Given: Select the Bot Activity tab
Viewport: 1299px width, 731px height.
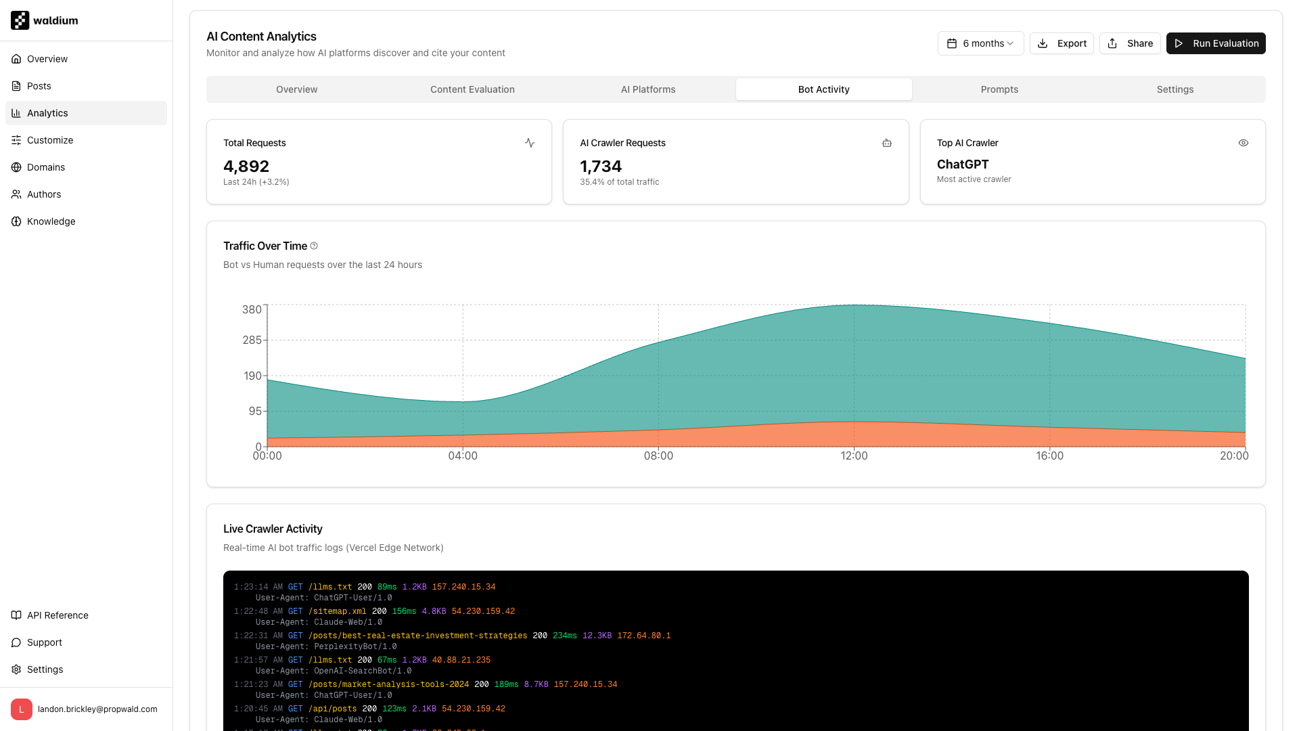Looking at the screenshot, I should coord(823,89).
